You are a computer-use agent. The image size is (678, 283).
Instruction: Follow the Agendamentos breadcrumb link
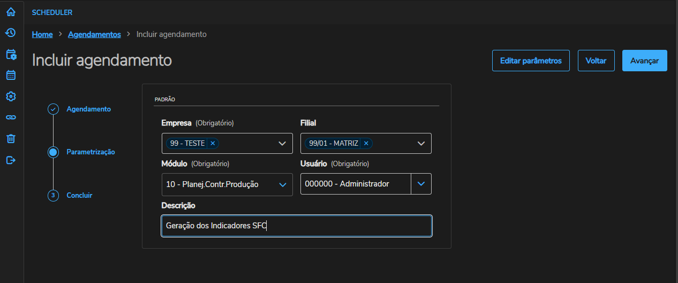pyautogui.click(x=94, y=34)
